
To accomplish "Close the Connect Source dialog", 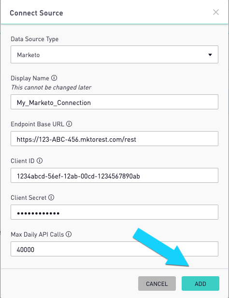I will (x=216, y=13).
